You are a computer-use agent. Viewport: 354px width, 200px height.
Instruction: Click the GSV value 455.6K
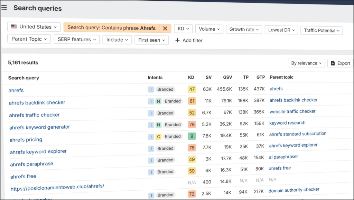224,89
